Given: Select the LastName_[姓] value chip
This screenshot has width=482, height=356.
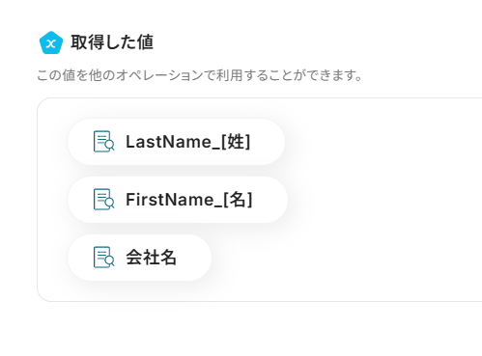Looking at the screenshot, I should (x=176, y=142).
